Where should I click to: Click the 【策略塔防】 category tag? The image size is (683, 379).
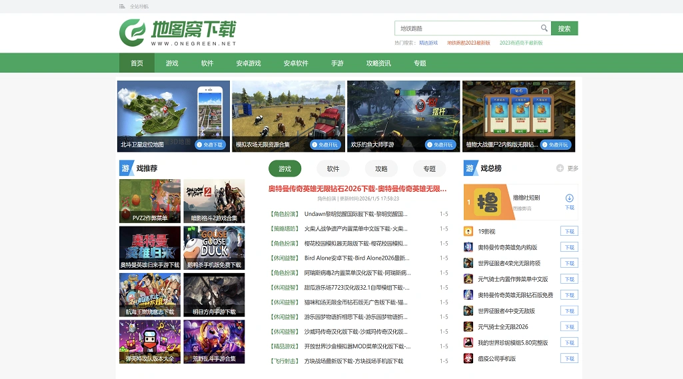[x=285, y=228]
